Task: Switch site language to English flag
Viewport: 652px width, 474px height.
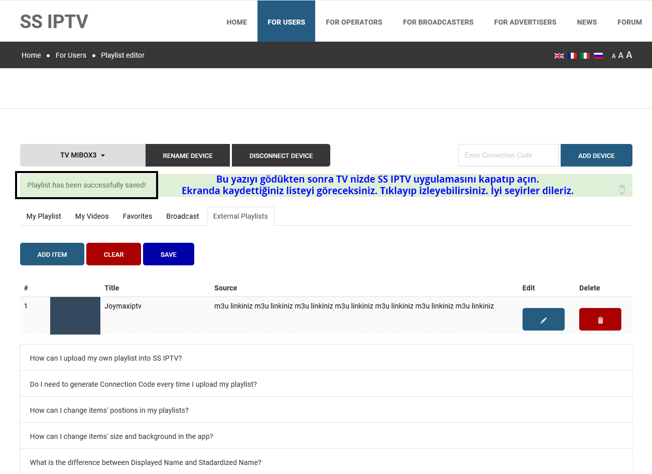Action: (x=559, y=56)
